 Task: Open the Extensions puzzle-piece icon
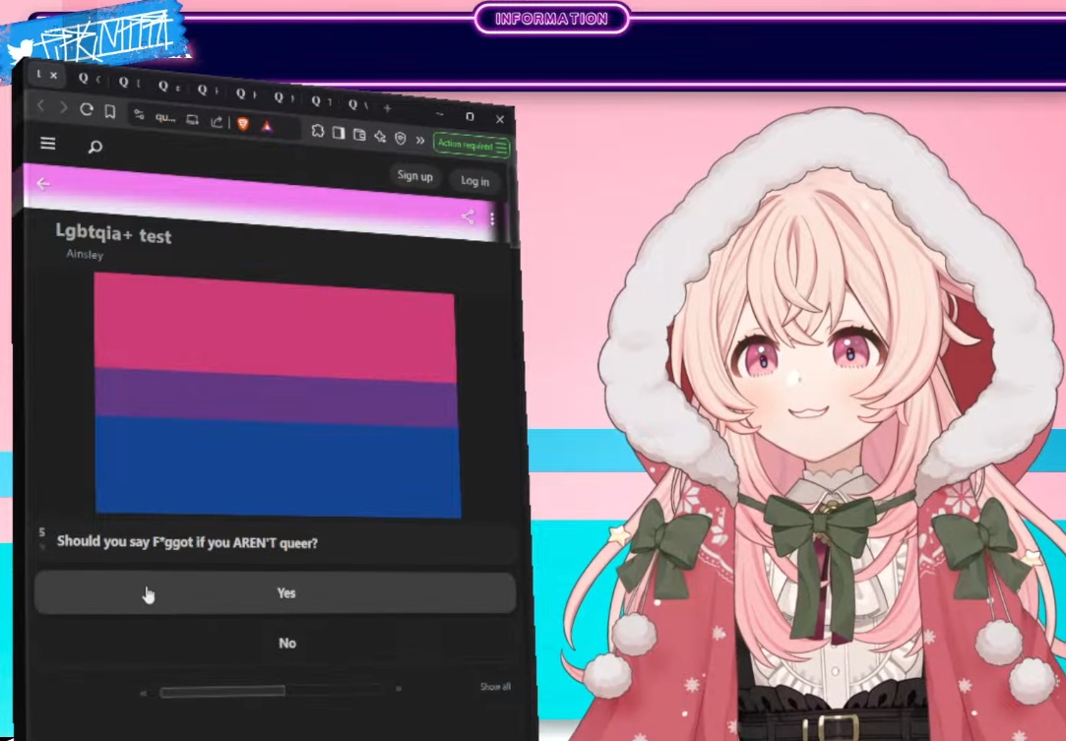(x=318, y=131)
